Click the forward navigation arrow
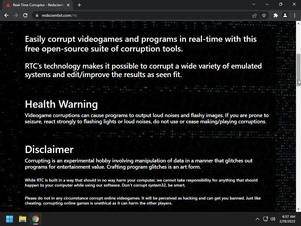The width and height of the screenshot is (301, 226). (x=16, y=15)
